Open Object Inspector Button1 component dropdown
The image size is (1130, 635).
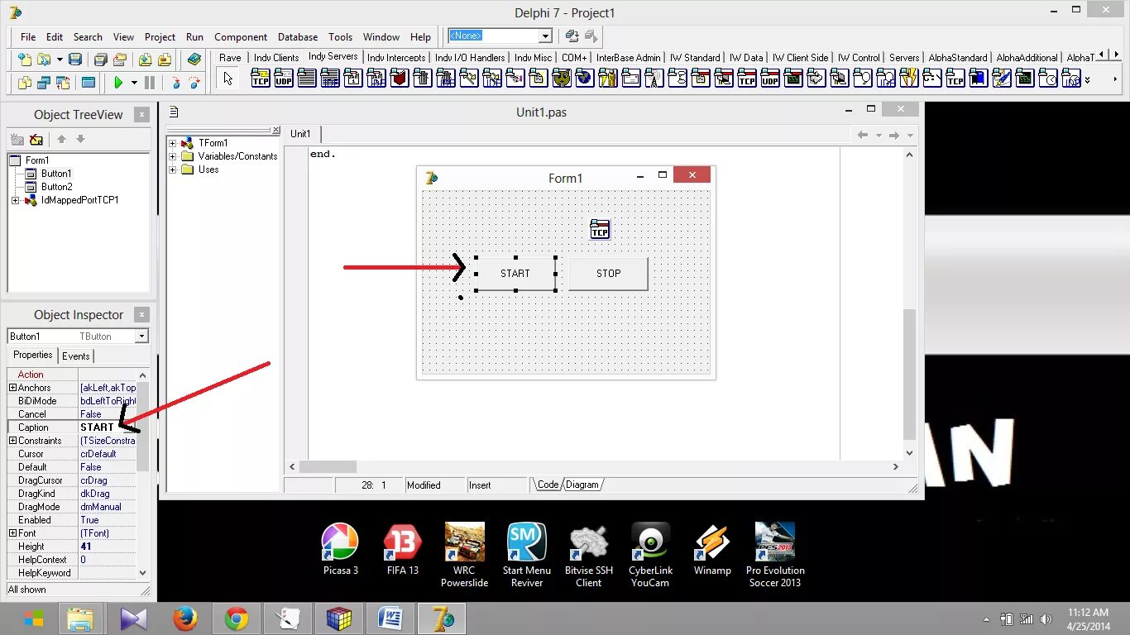click(141, 336)
